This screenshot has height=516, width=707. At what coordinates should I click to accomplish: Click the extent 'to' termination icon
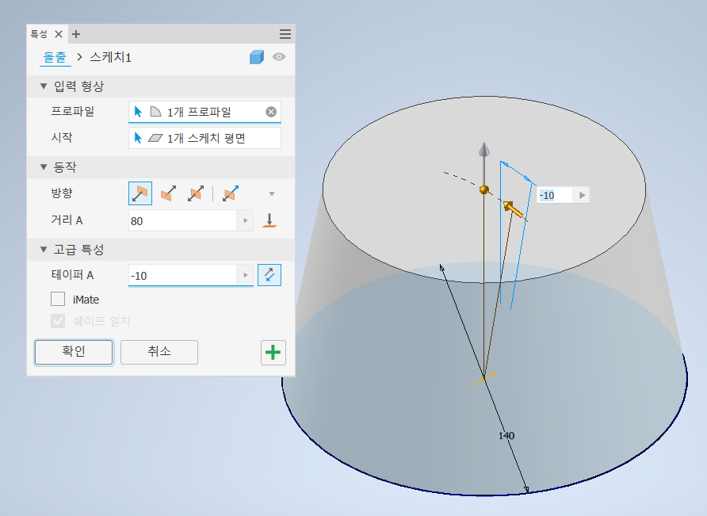pyautogui.click(x=269, y=220)
